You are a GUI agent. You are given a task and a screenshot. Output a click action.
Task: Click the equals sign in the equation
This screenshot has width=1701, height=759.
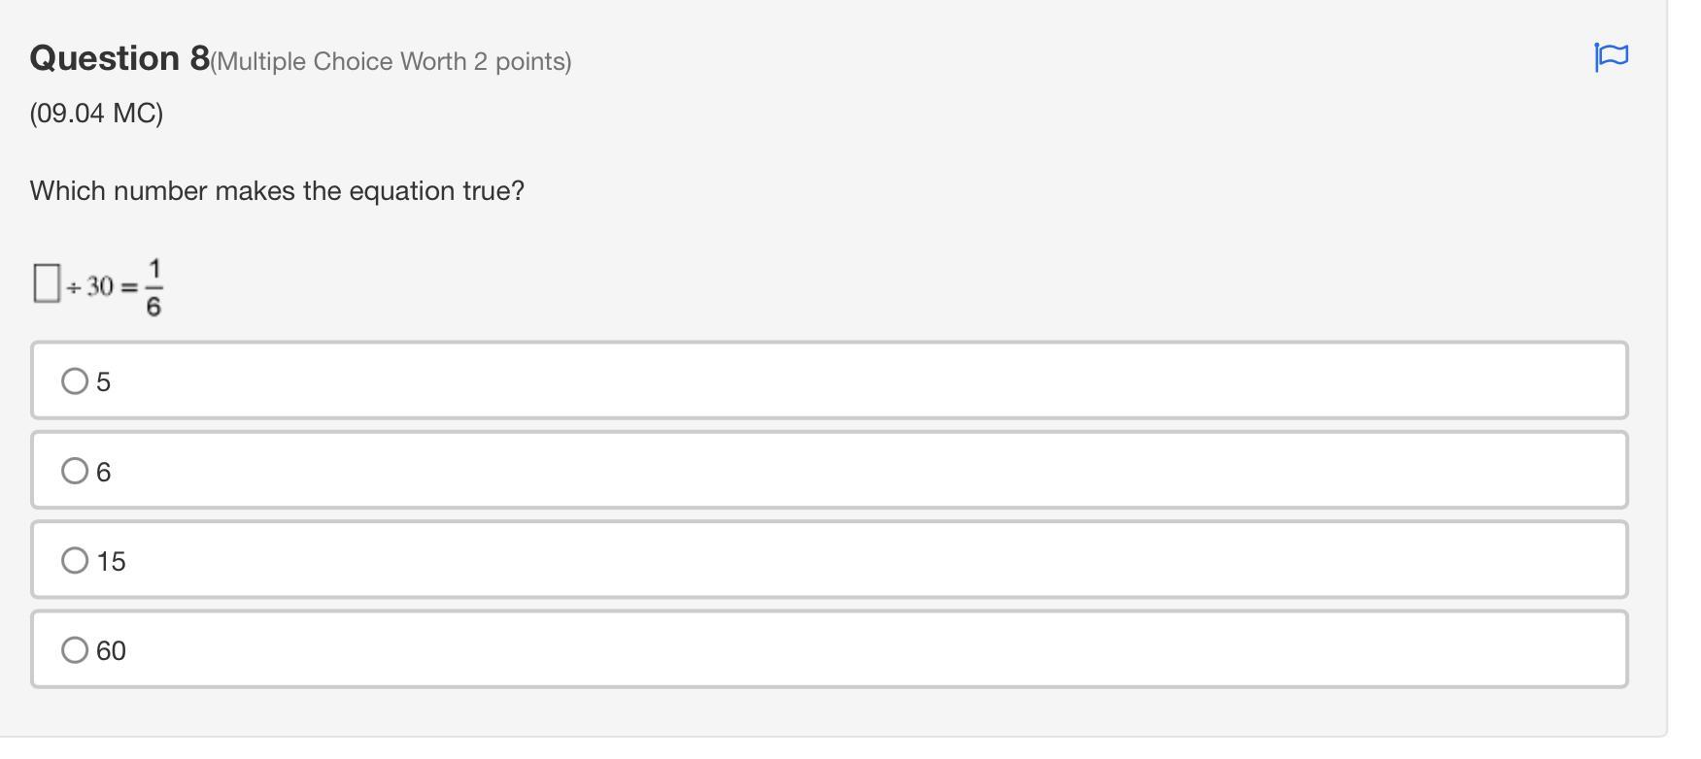[129, 287]
